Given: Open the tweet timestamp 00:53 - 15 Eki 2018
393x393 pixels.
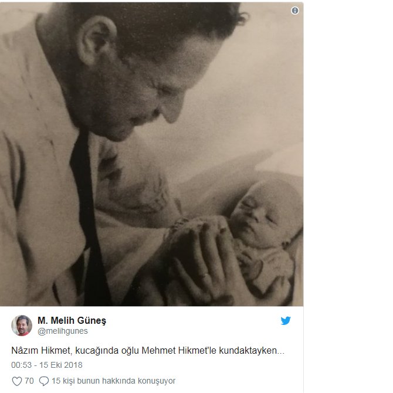Looking at the screenshot, I should pos(47,365).
